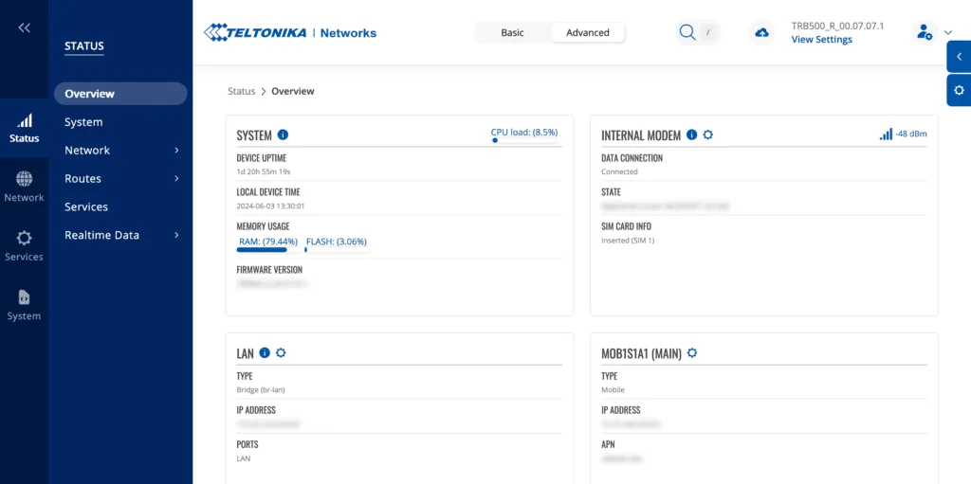
Task: Click the RAM: (79.44%) label
Action: click(x=268, y=242)
